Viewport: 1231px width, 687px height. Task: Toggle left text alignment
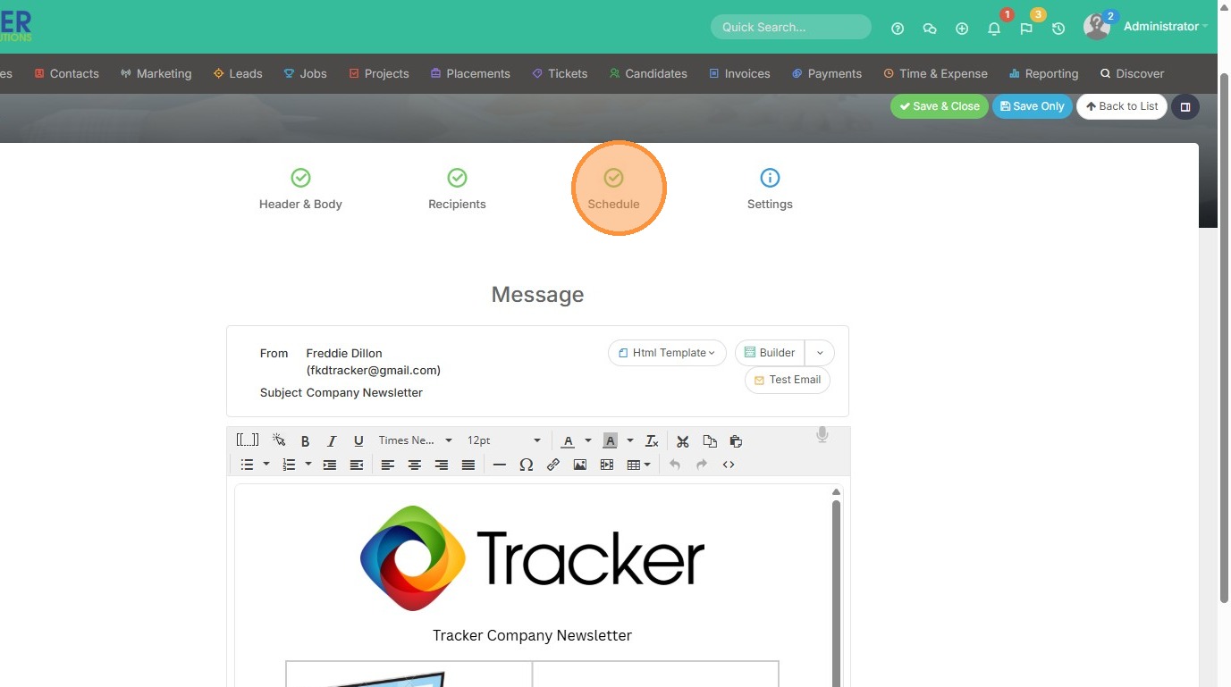point(387,465)
